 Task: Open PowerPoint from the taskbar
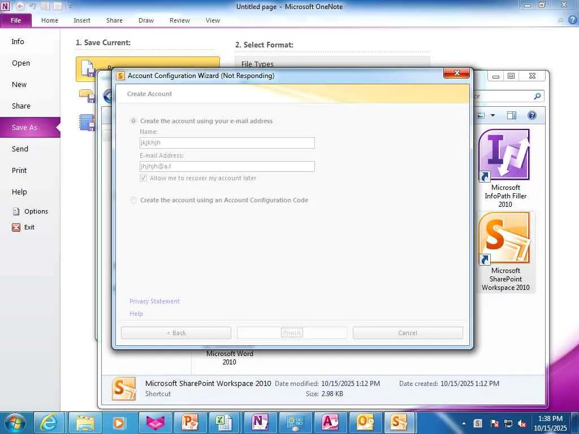pos(190,423)
